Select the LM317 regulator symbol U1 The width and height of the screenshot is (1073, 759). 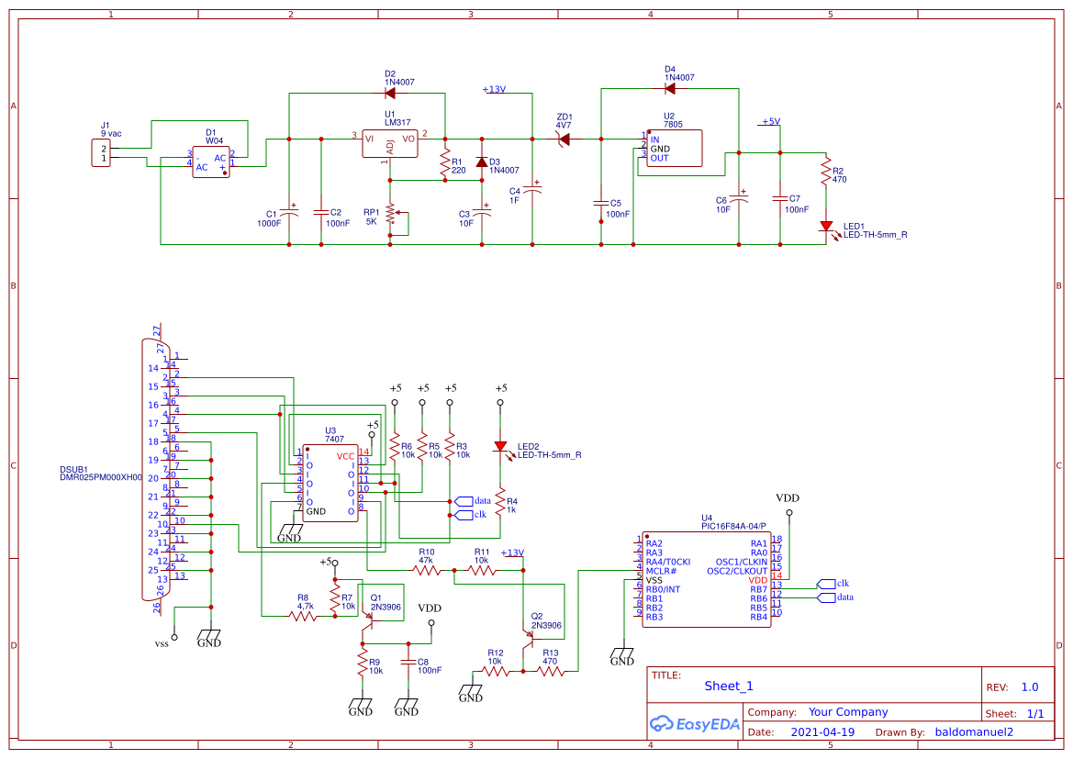point(389,144)
